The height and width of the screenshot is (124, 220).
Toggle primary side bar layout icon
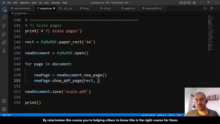coord(181,2)
